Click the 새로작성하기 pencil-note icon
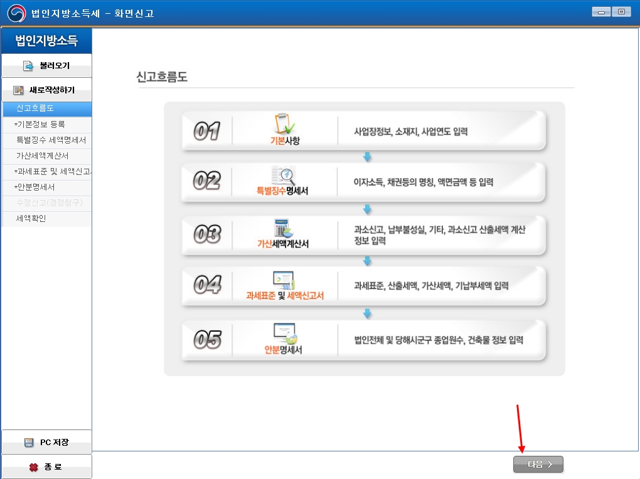 pyautogui.click(x=18, y=90)
